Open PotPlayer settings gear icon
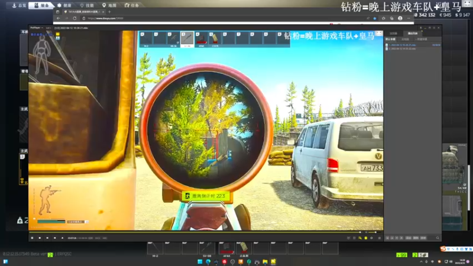 point(371,238)
